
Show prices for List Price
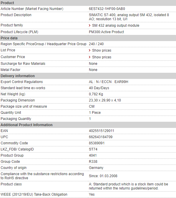pos(102,50)
